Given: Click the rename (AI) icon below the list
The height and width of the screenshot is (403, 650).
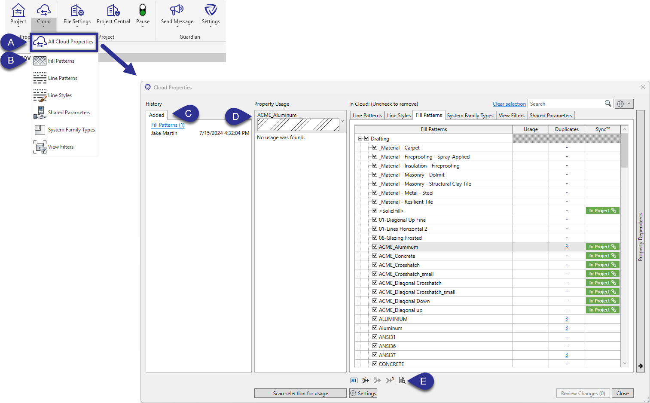Looking at the screenshot, I should [354, 380].
